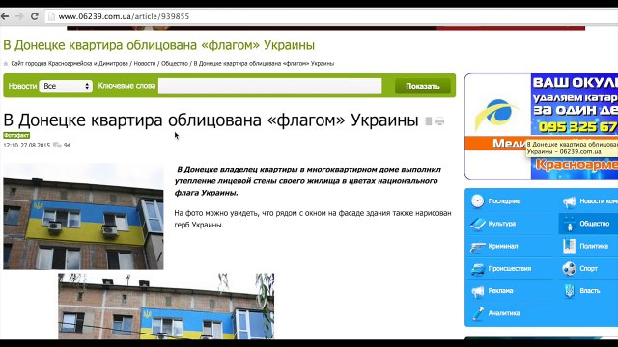Open the Происшествия category

pos(509,268)
